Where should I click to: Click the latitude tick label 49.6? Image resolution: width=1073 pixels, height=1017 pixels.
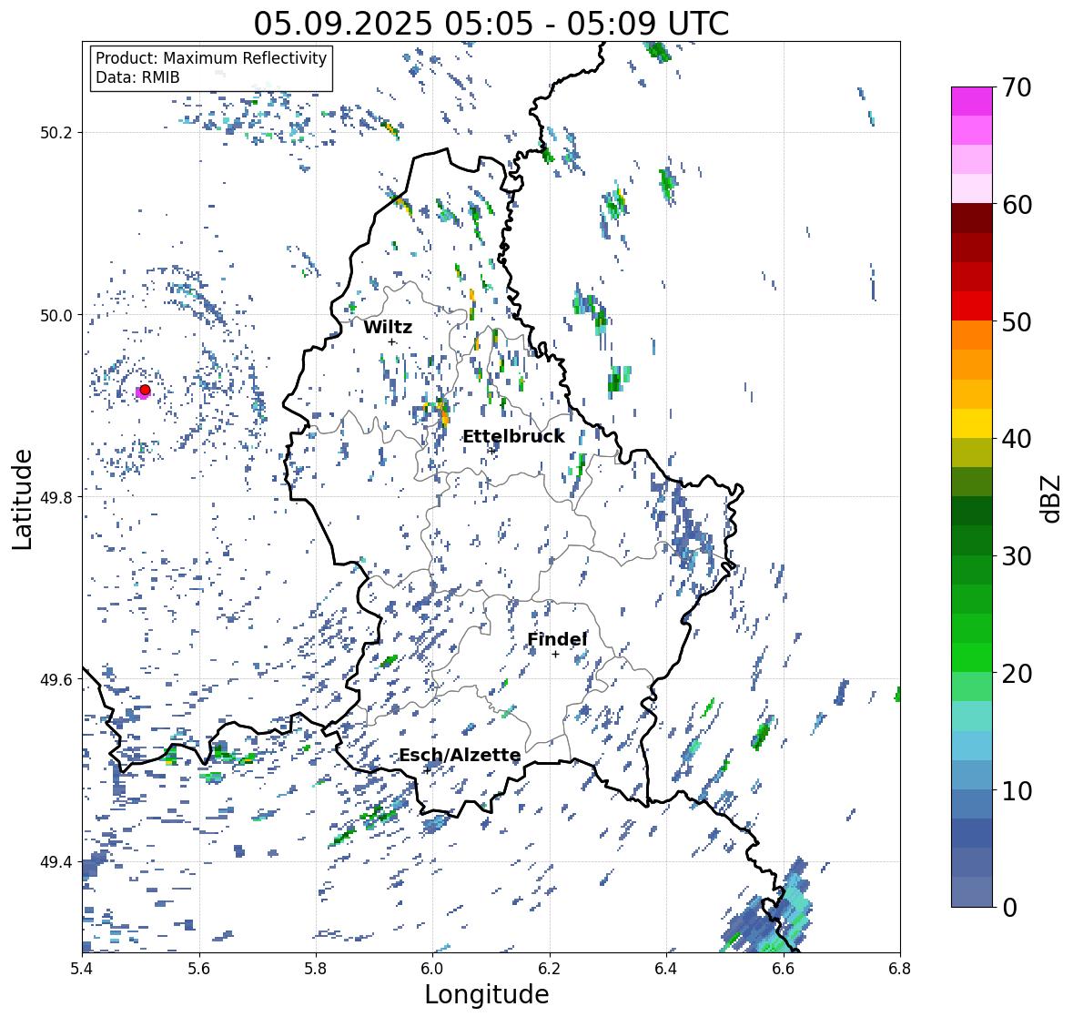56,679
